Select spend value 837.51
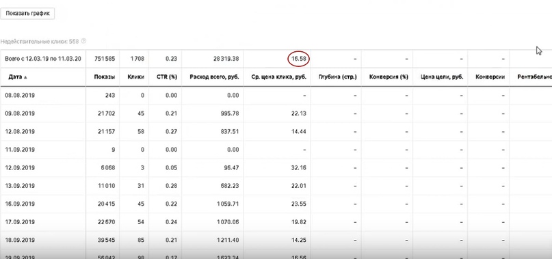The width and height of the screenshot is (552, 259). [231, 132]
